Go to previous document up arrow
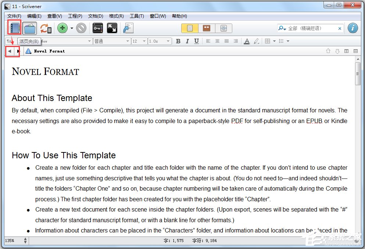 [x=328, y=51]
